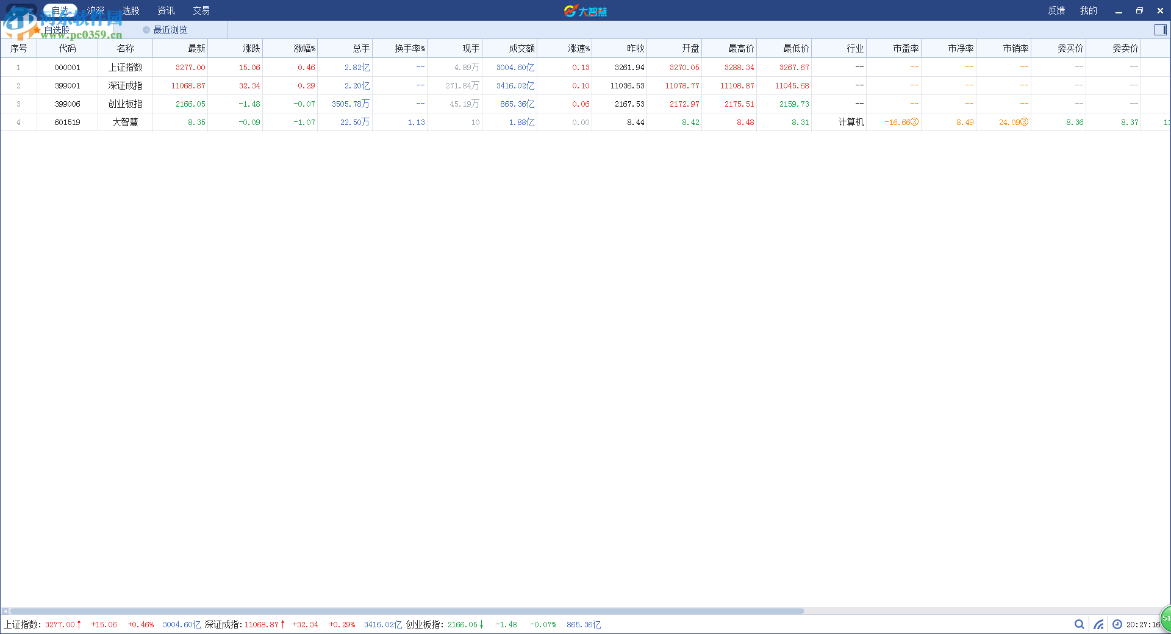Sort by the 涨速% column header
The image size is (1171, 634).
(x=564, y=48)
